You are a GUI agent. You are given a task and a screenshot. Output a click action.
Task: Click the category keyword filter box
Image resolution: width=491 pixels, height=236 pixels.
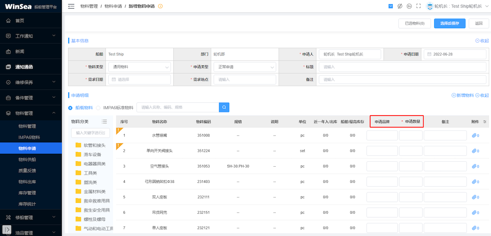(90, 133)
